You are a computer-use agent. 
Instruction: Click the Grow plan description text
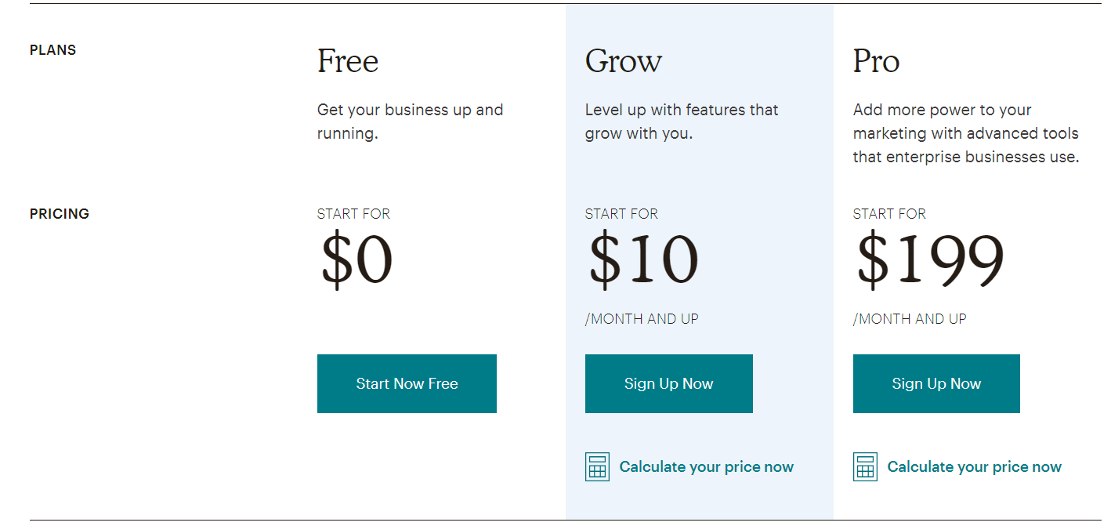coord(681,122)
